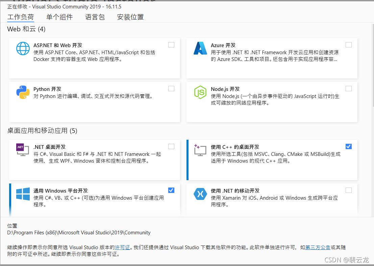Select the Python 开发 card title

pyautogui.click(x=47, y=89)
